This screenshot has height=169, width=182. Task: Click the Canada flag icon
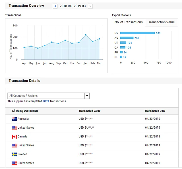tap(14, 137)
